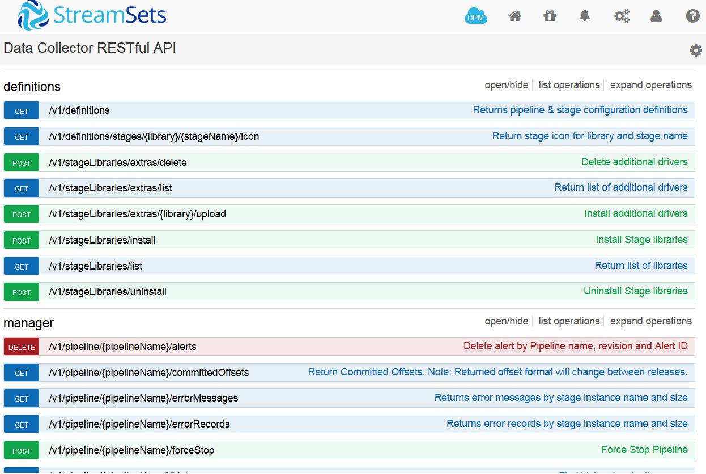Screen dimensions: 706x474
Task: Click the manager section heading
Action: [29, 323]
